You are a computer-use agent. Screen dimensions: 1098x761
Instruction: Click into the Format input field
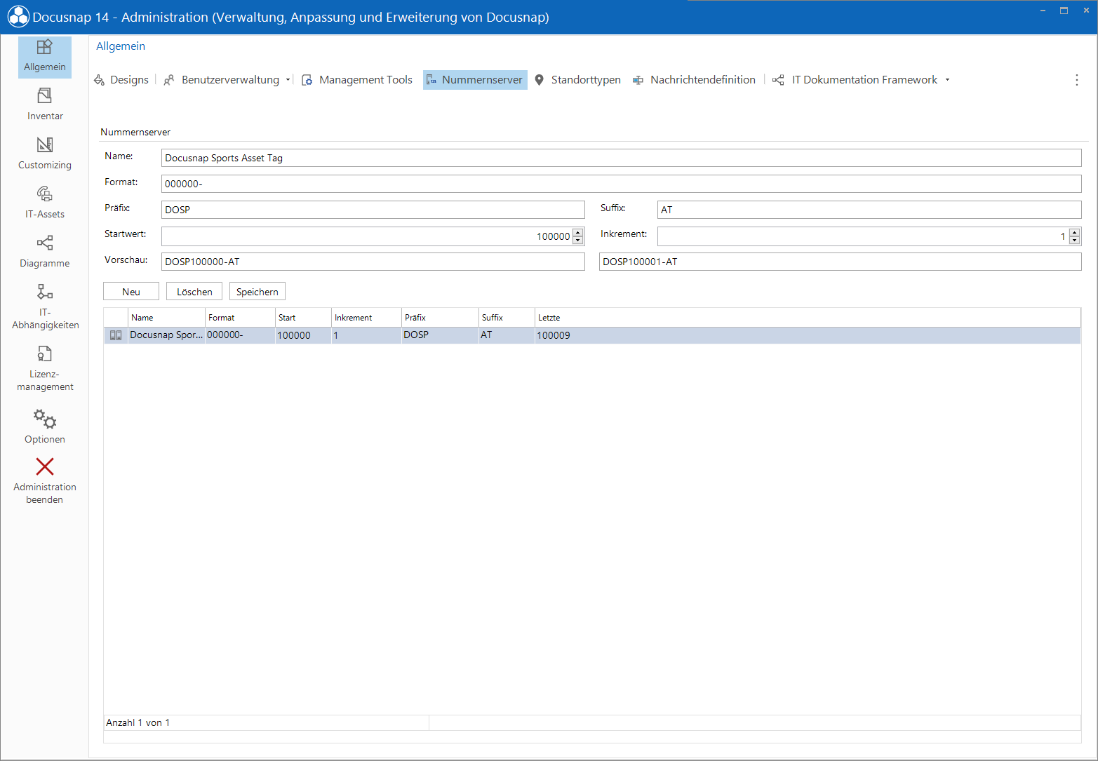coord(621,184)
